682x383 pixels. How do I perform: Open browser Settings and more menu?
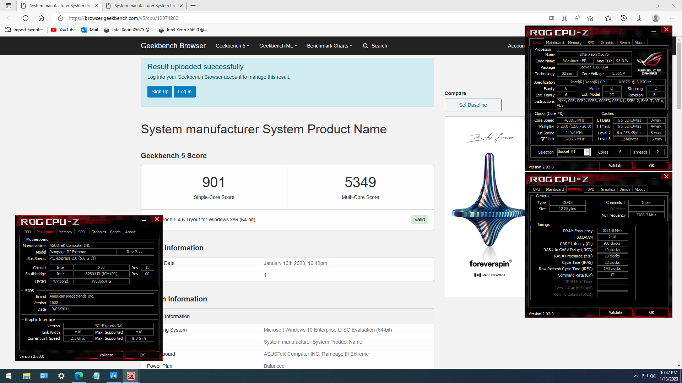pos(672,18)
